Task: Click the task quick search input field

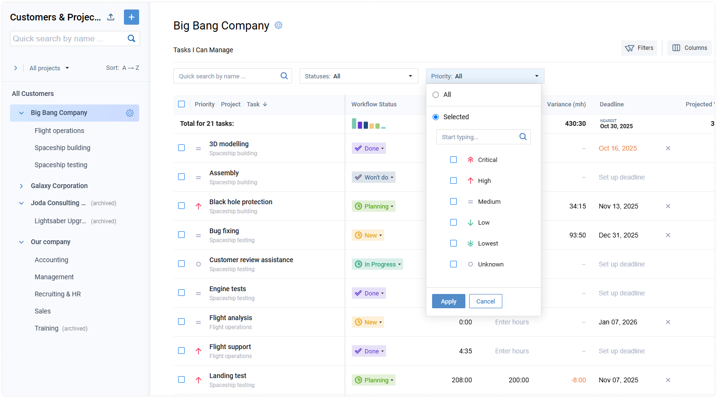Action: coord(227,76)
